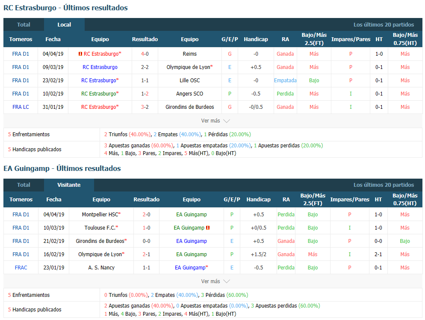Click the RC Estrasburgo - Últimos resultados heading
425x320 pixels.
coord(65,8)
